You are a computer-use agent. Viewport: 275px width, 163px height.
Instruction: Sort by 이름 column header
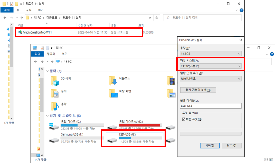tap(21, 26)
